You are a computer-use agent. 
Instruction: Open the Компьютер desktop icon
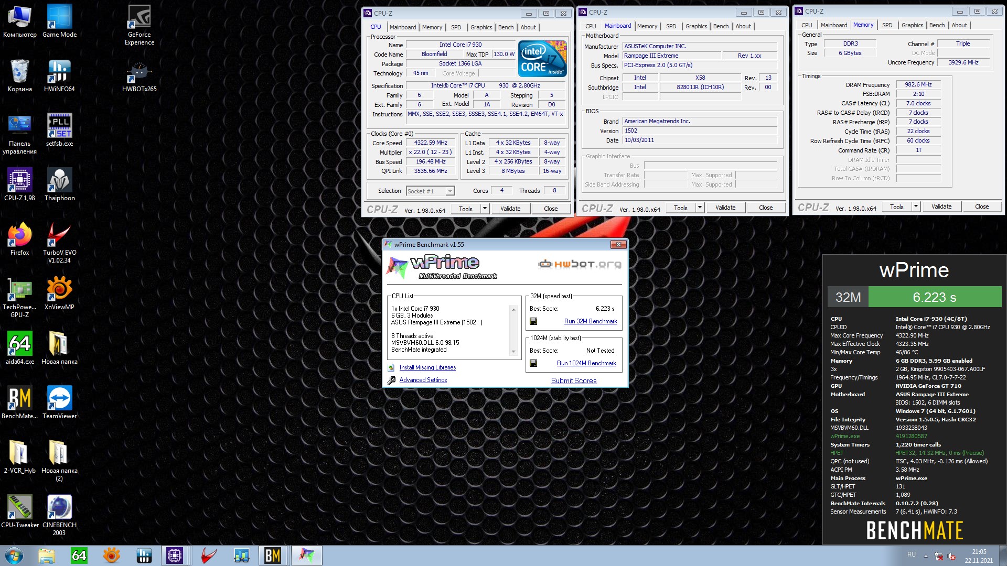click(19, 21)
